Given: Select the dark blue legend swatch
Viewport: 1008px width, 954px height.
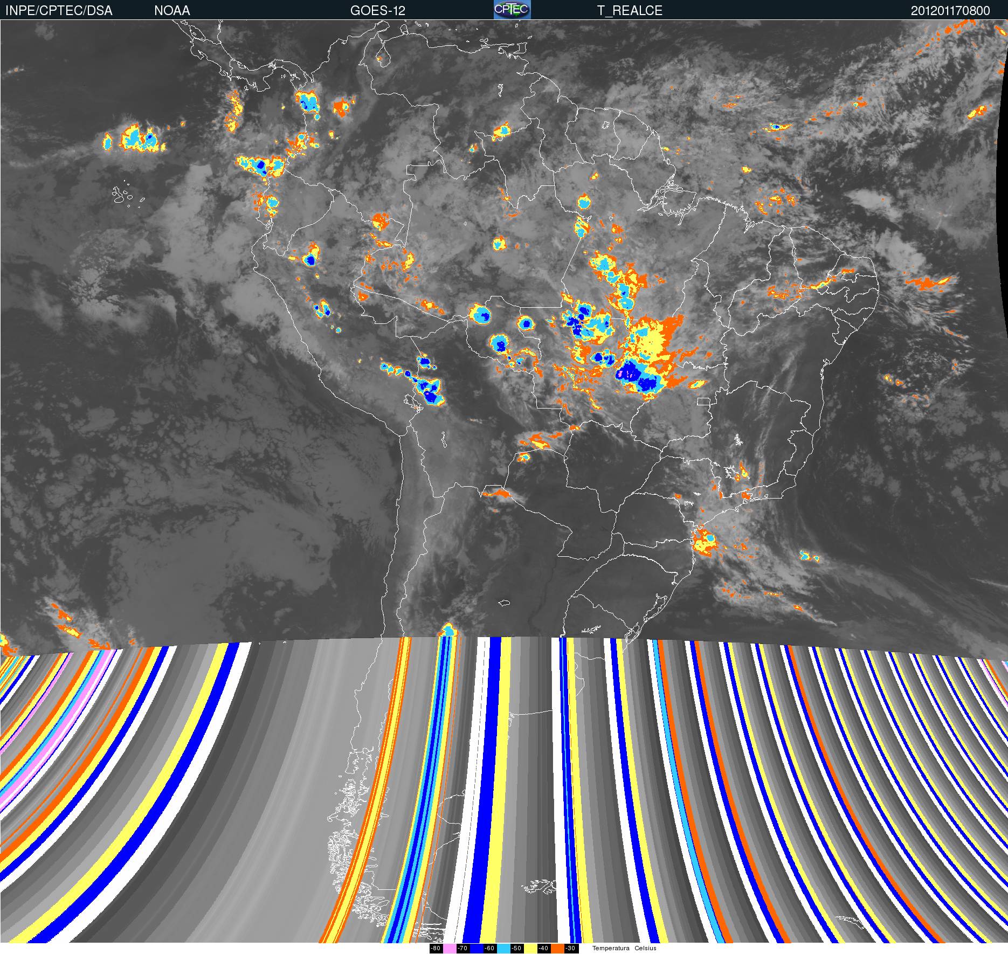Looking at the screenshot, I should pyautogui.click(x=477, y=948).
